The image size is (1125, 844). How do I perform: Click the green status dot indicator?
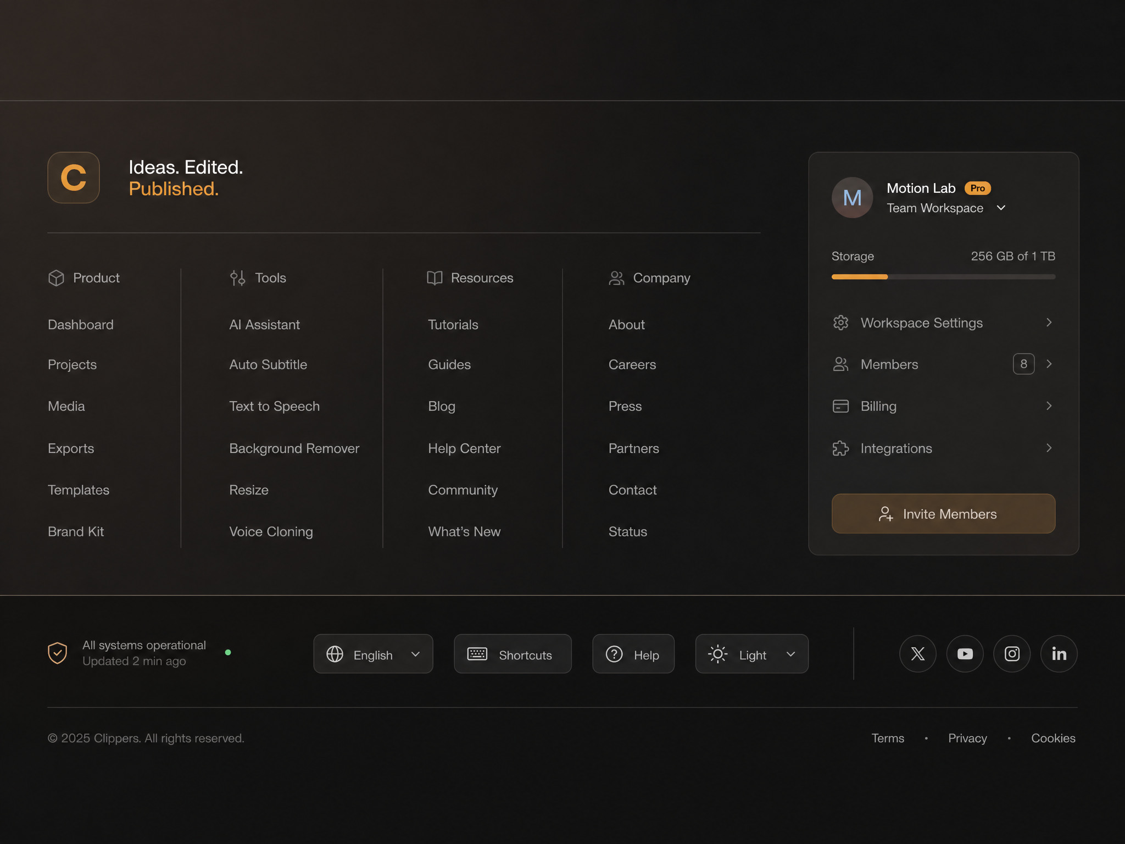point(228,652)
